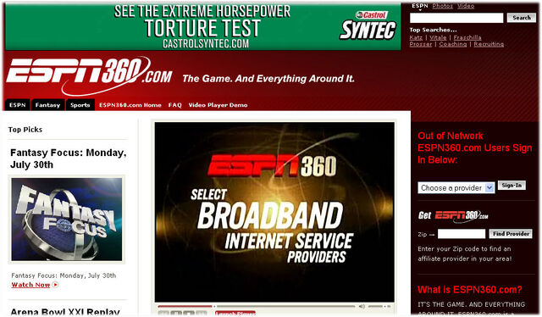The width and height of the screenshot is (542, 317).
Task: Click the What is ESPN360.com? heading
Action: [470, 290]
